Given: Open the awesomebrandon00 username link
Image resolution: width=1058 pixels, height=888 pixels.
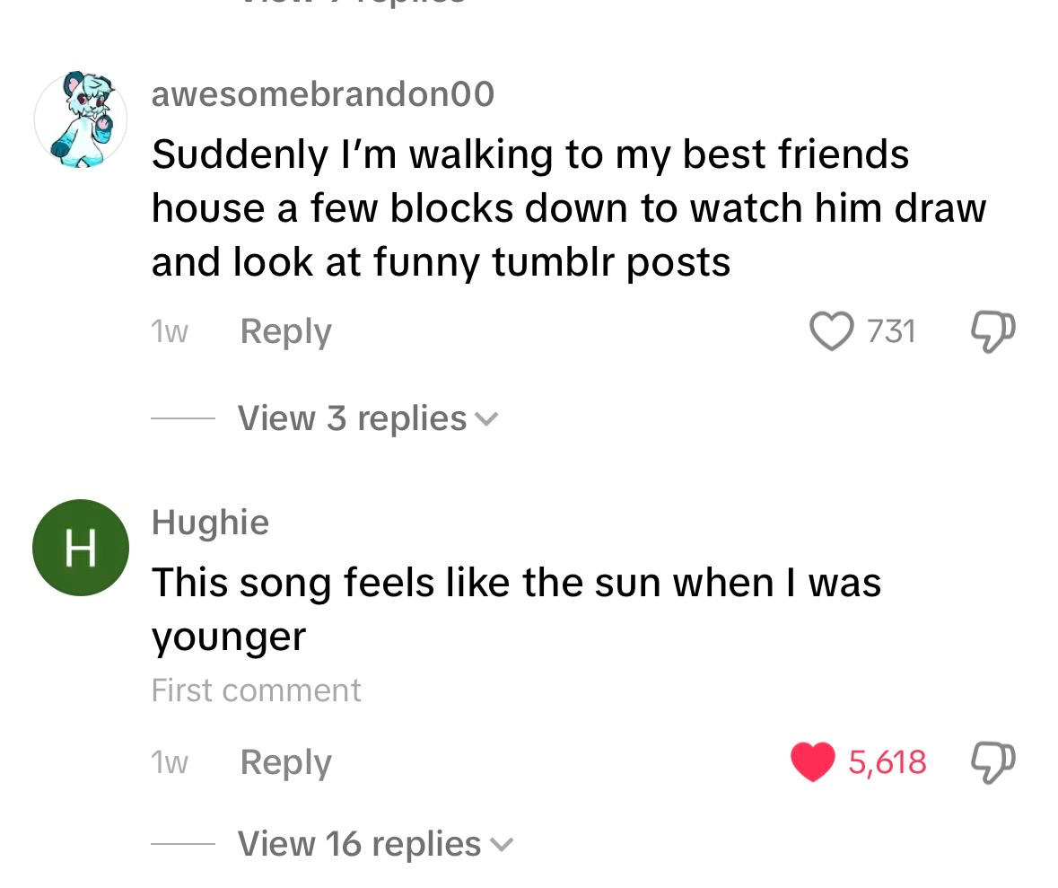Looking at the screenshot, I should pyautogui.click(x=322, y=93).
